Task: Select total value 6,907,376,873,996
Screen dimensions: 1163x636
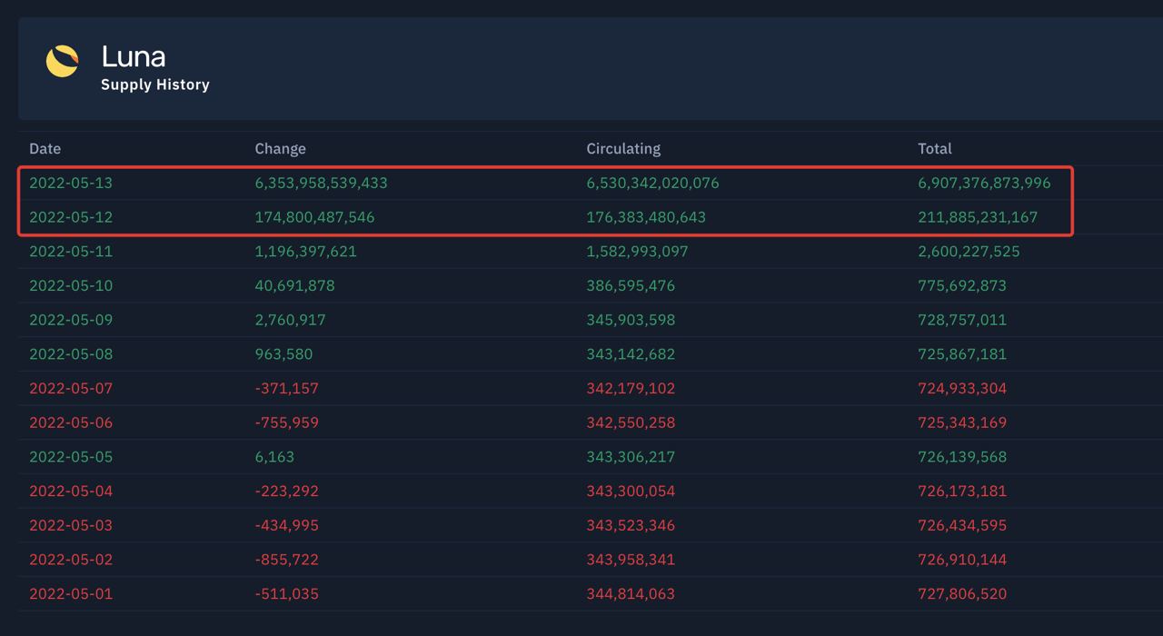Action: pos(984,183)
